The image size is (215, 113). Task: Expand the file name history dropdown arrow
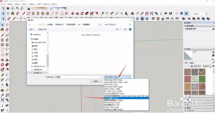(x=101, y=77)
